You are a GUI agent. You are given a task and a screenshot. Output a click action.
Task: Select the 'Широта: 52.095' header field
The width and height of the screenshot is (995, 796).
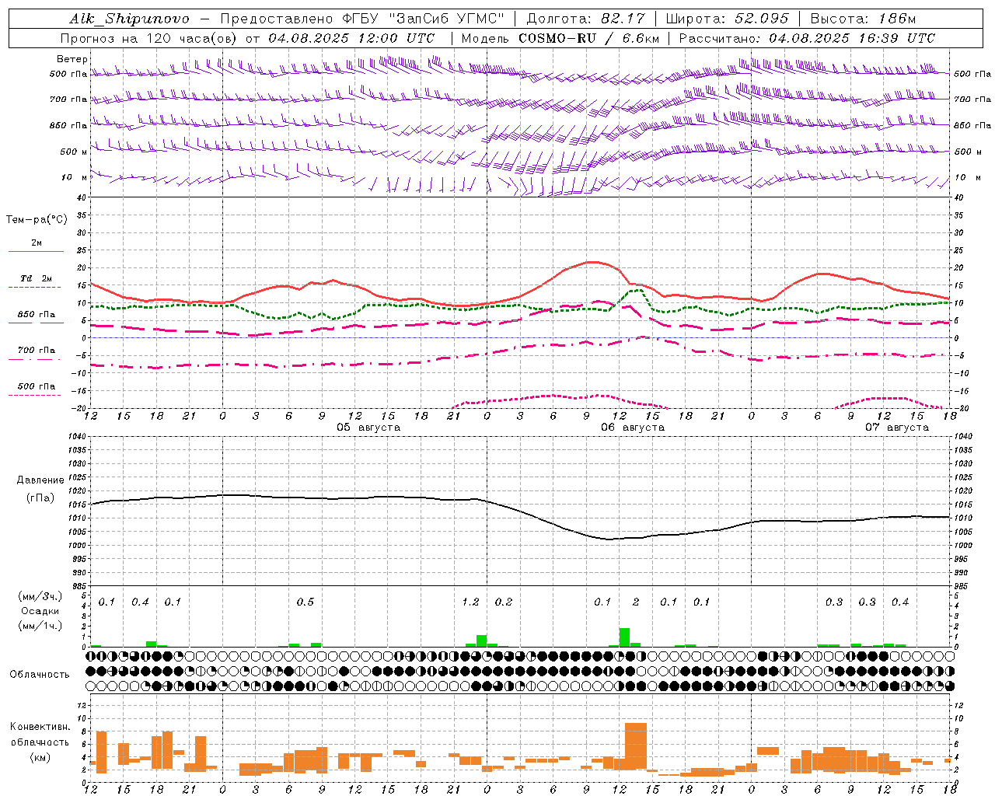[x=728, y=19]
